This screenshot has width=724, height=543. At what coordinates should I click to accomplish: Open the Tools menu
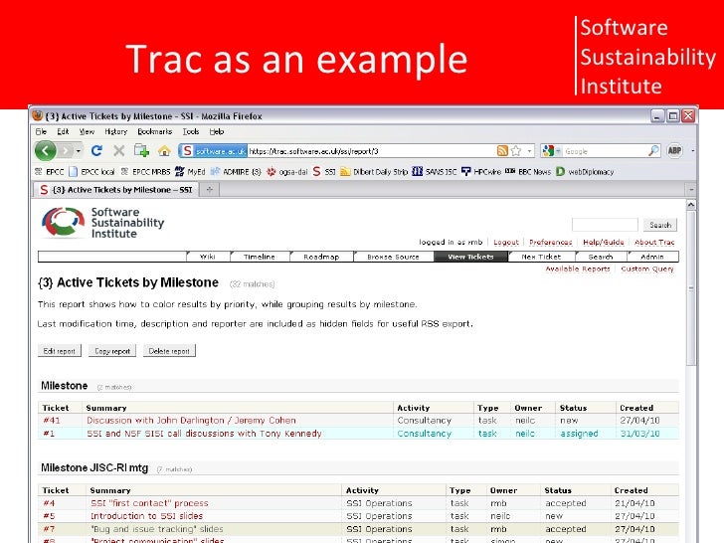pyautogui.click(x=191, y=131)
